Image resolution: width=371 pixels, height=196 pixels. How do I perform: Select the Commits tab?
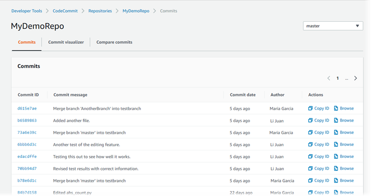click(27, 42)
